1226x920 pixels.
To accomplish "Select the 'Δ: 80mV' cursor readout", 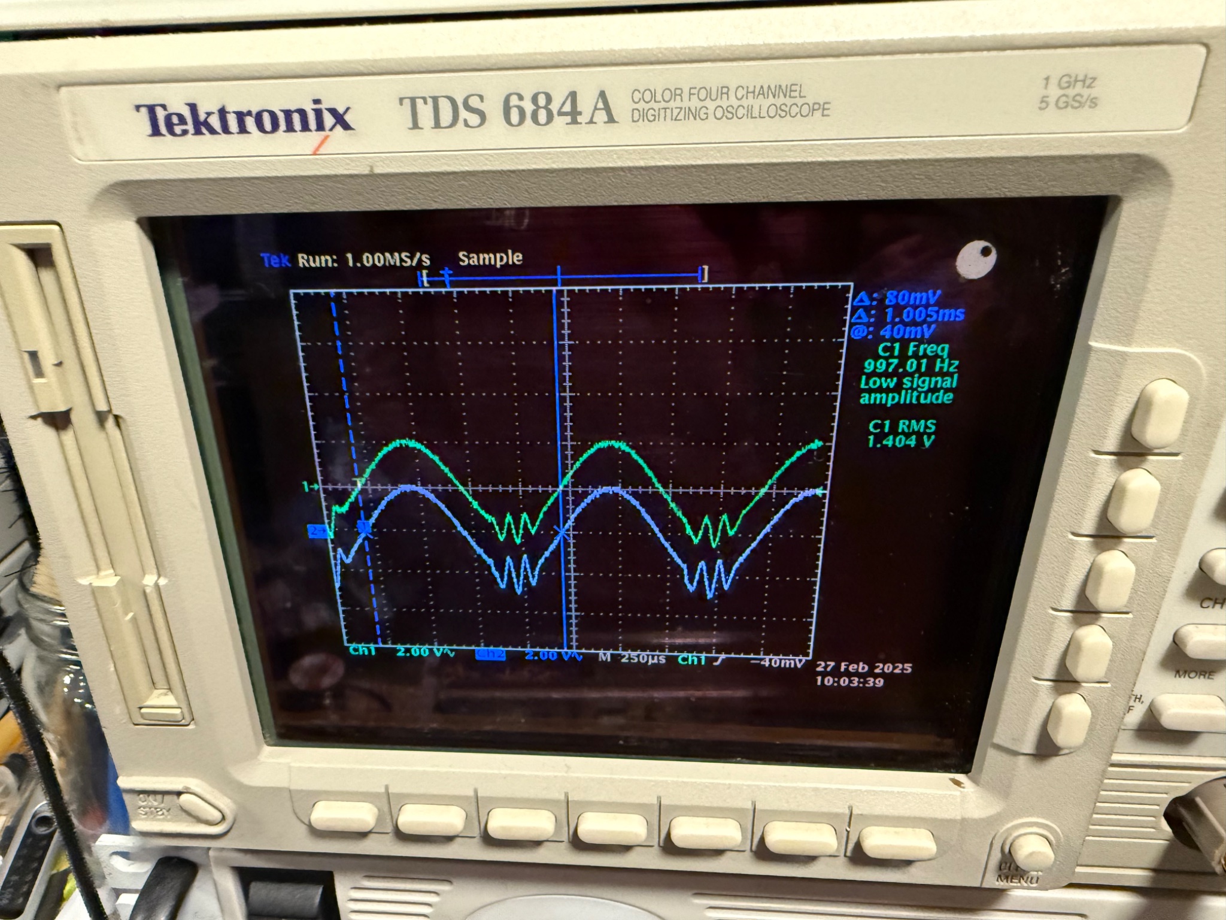I will coord(898,297).
